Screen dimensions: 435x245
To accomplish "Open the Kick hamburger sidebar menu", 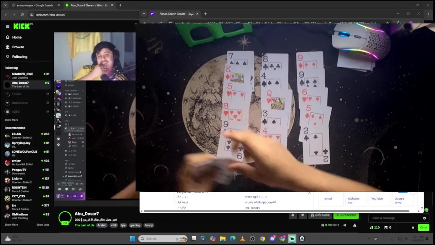I will point(7,26).
